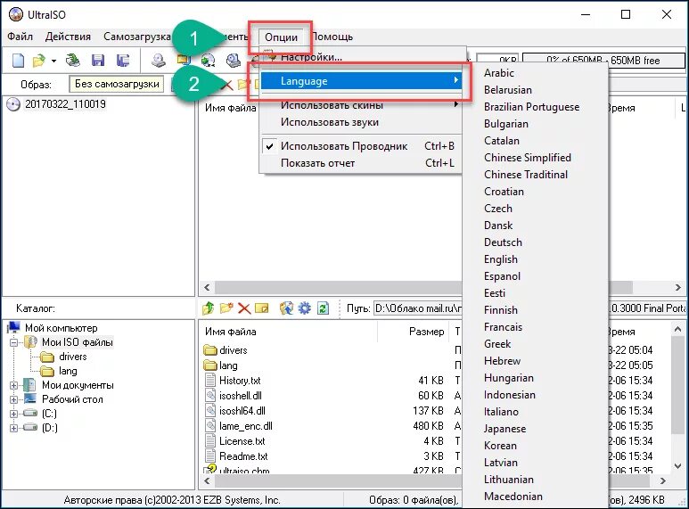The image size is (689, 509).
Task: Click the drivers folder icon in file list
Action: 210,350
